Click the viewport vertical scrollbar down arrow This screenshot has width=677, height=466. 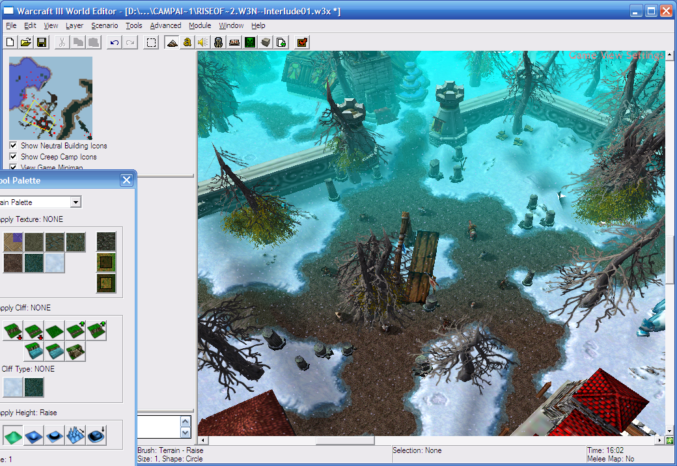tap(670, 431)
